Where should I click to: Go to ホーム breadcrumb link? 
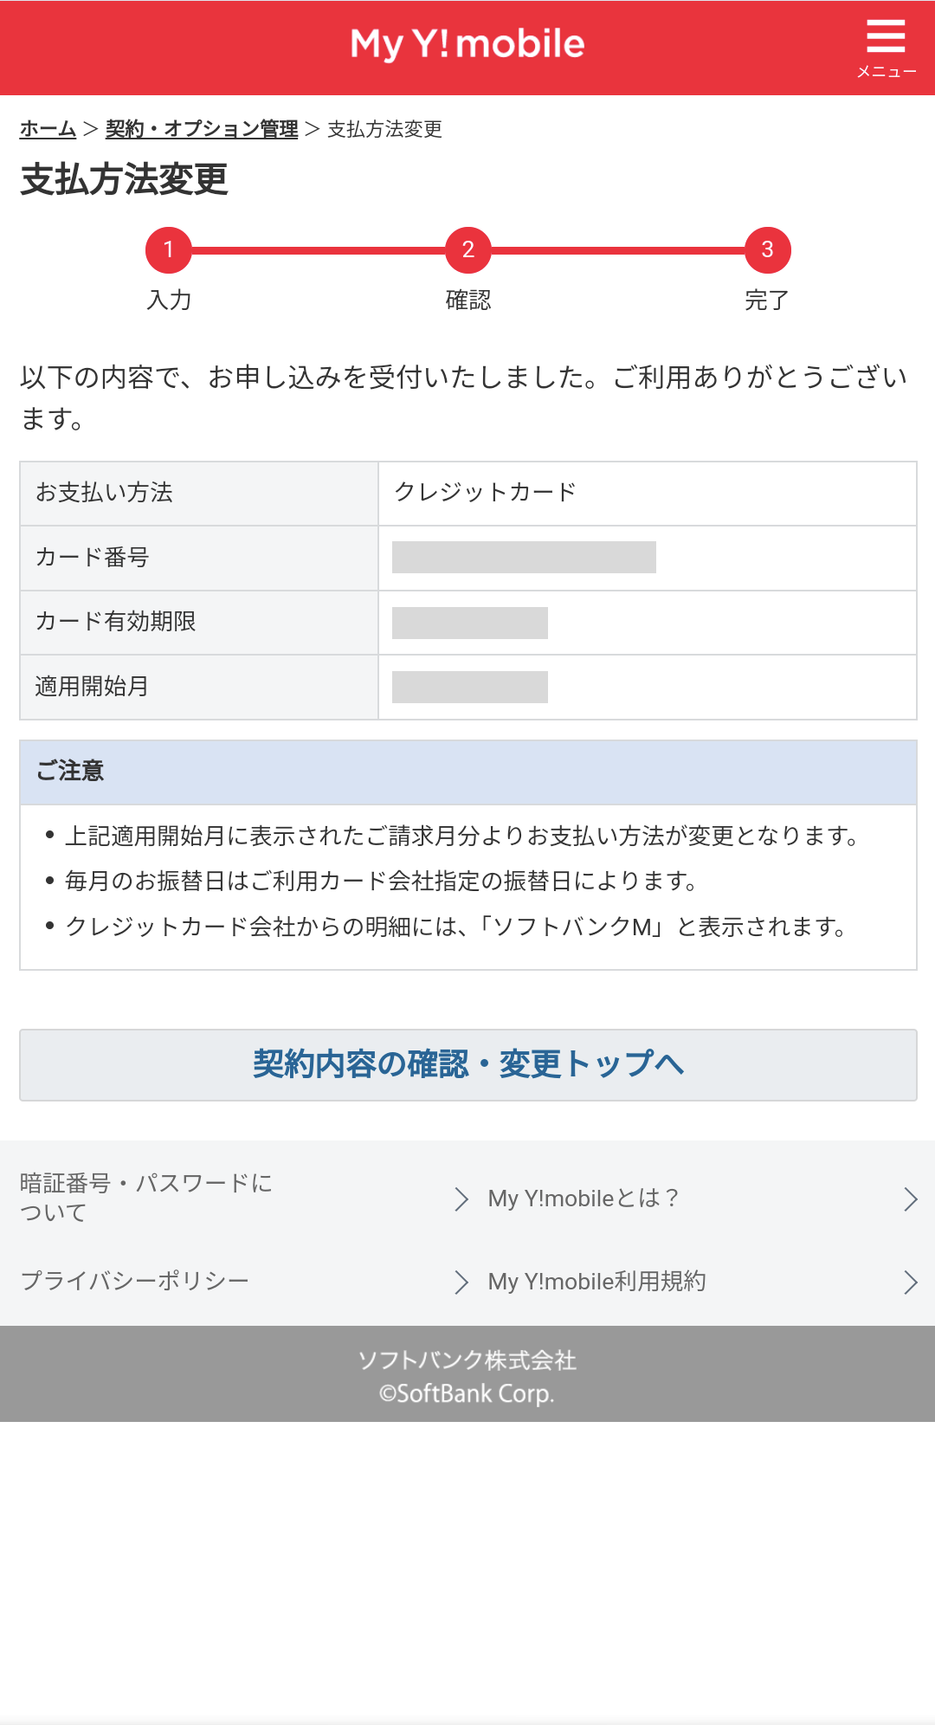48,129
